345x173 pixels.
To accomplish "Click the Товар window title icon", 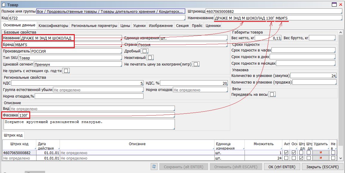I will pyautogui.click(x=4, y=4).
